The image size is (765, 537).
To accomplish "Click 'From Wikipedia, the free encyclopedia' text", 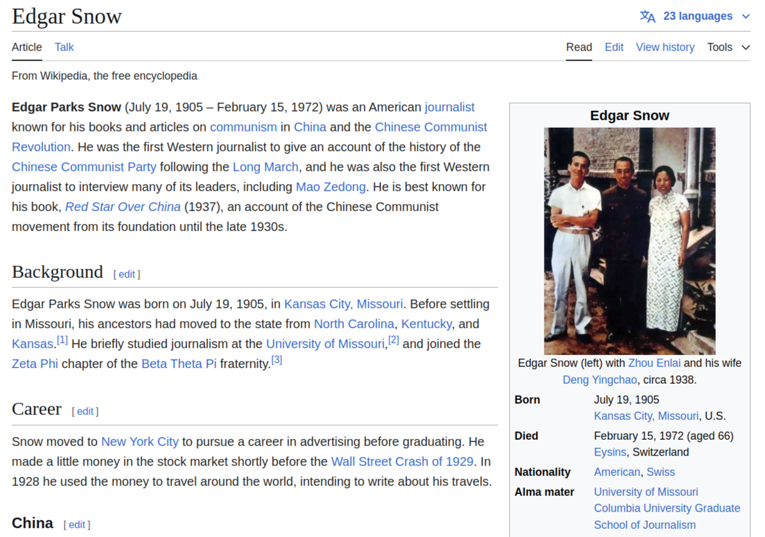I will click(x=105, y=76).
